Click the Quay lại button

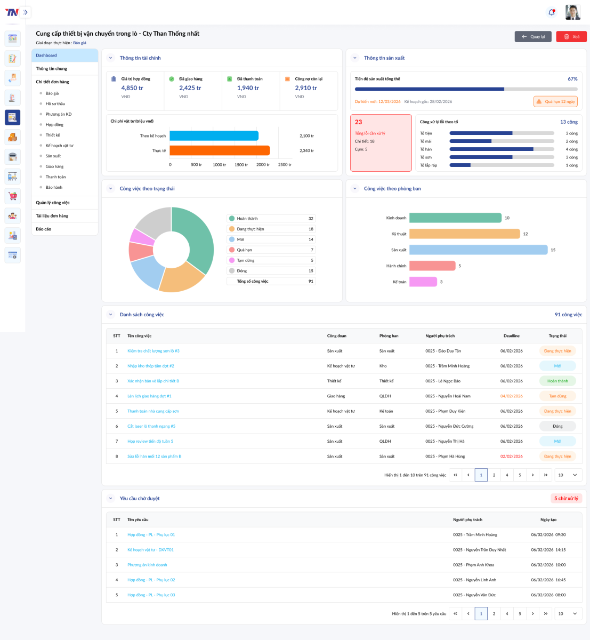tap(533, 37)
